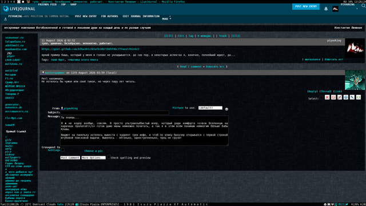Image resolution: width=366 pixels, height=206 pixels.
Task: Click the Picture link in form
Action: coord(178,108)
